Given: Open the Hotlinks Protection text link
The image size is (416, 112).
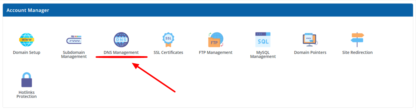Looking at the screenshot, I should pyautogui.click(x=26, y=94).
